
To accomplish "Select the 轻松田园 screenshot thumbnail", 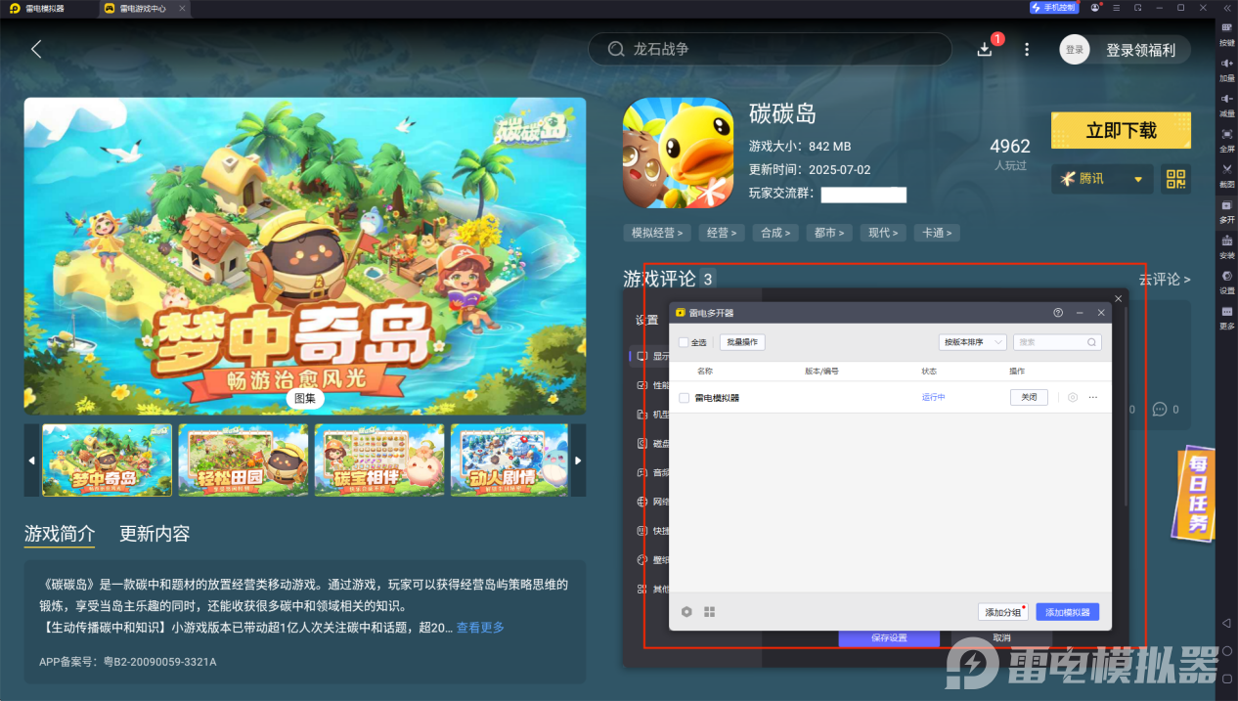I will tap(243, 460).
